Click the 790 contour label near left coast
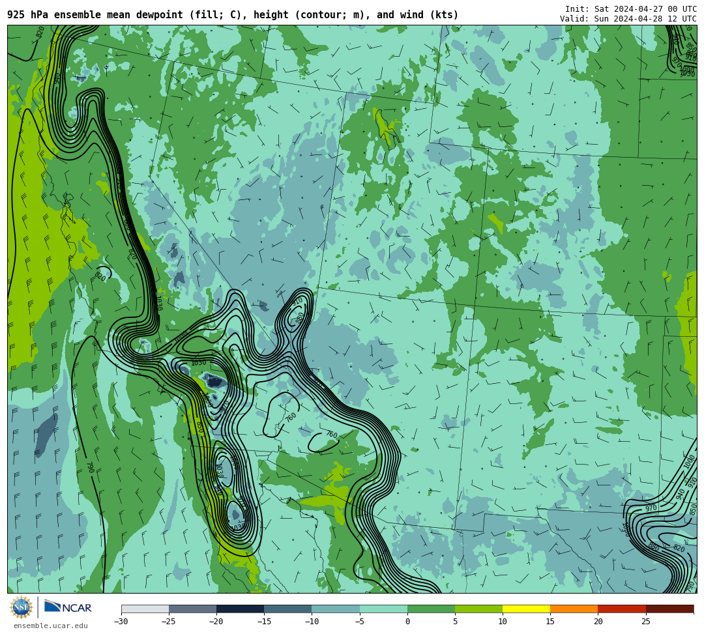The image size is (704, 634). pos(90,467)
